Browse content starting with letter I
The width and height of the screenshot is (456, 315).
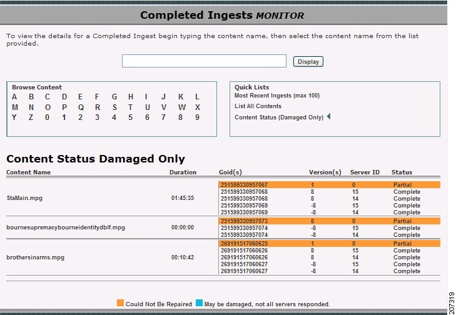coord(146,97)
